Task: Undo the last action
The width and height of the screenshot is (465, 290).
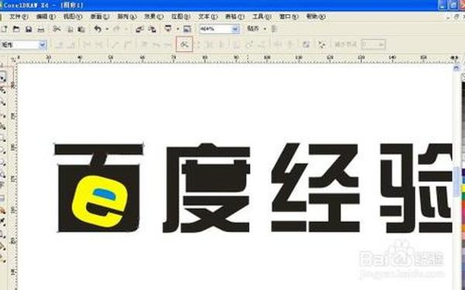Action: (98, 29)
